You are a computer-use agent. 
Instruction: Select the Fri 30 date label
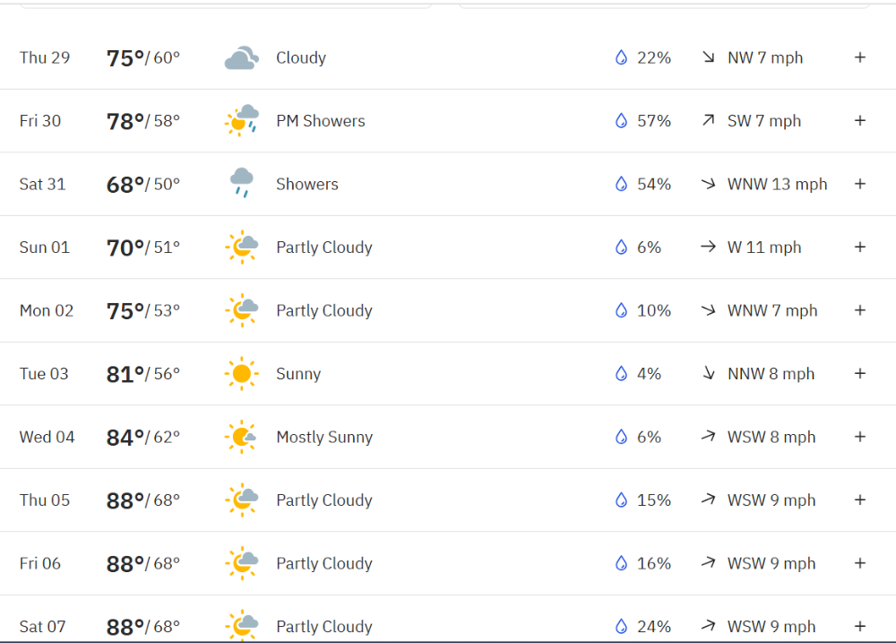(x=40, y=121)
